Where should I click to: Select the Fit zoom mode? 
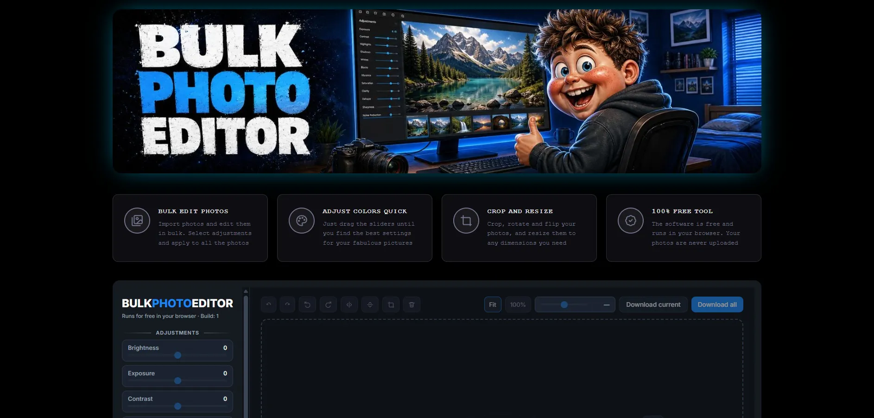(x=493, y=304)
